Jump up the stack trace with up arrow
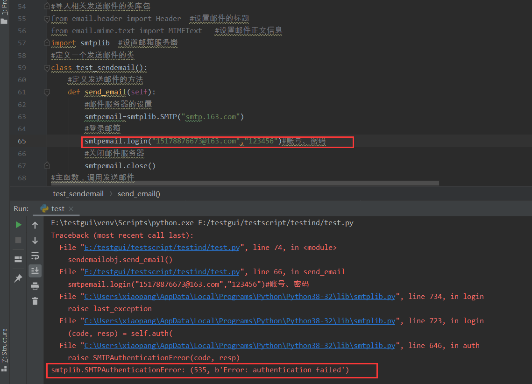 (35, 225)
